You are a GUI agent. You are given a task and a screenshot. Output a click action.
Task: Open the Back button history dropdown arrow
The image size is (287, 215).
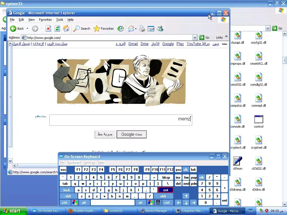pyautogui.click(x=27, y=29)
